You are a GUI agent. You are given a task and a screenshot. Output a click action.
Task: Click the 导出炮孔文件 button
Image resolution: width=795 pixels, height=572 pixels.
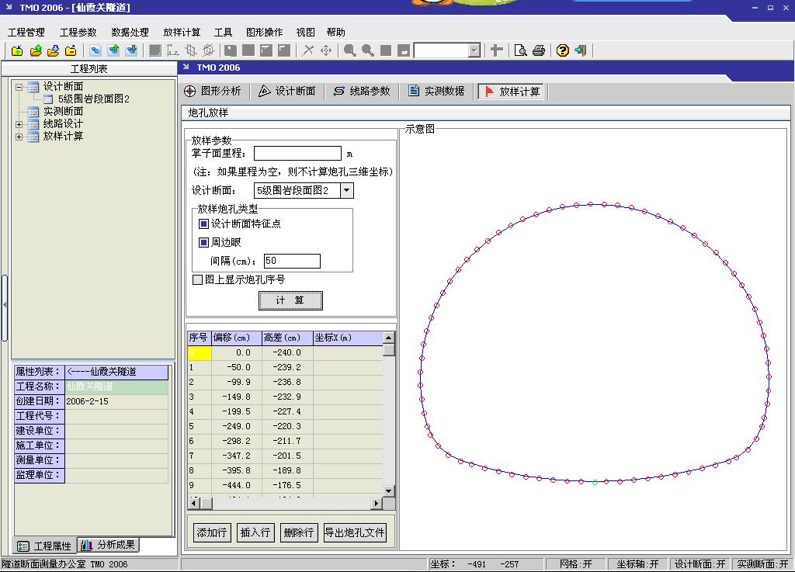[354, 532]
